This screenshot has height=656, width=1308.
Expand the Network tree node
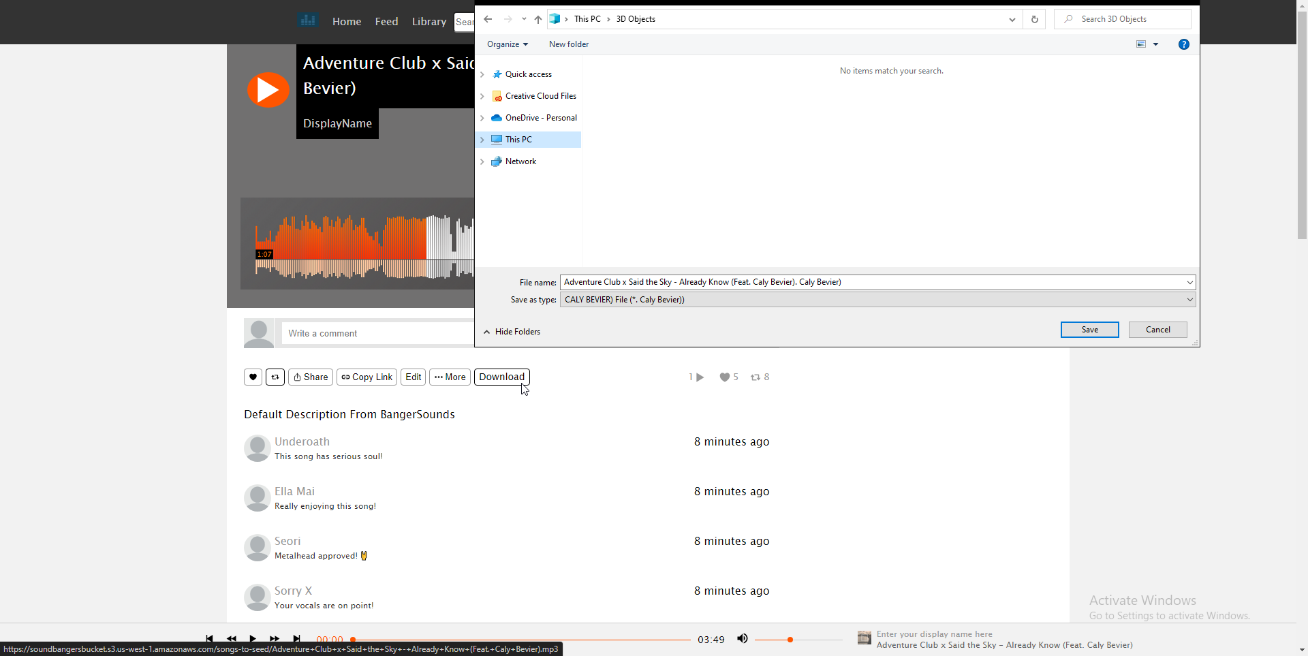click(x=482, y=161)
